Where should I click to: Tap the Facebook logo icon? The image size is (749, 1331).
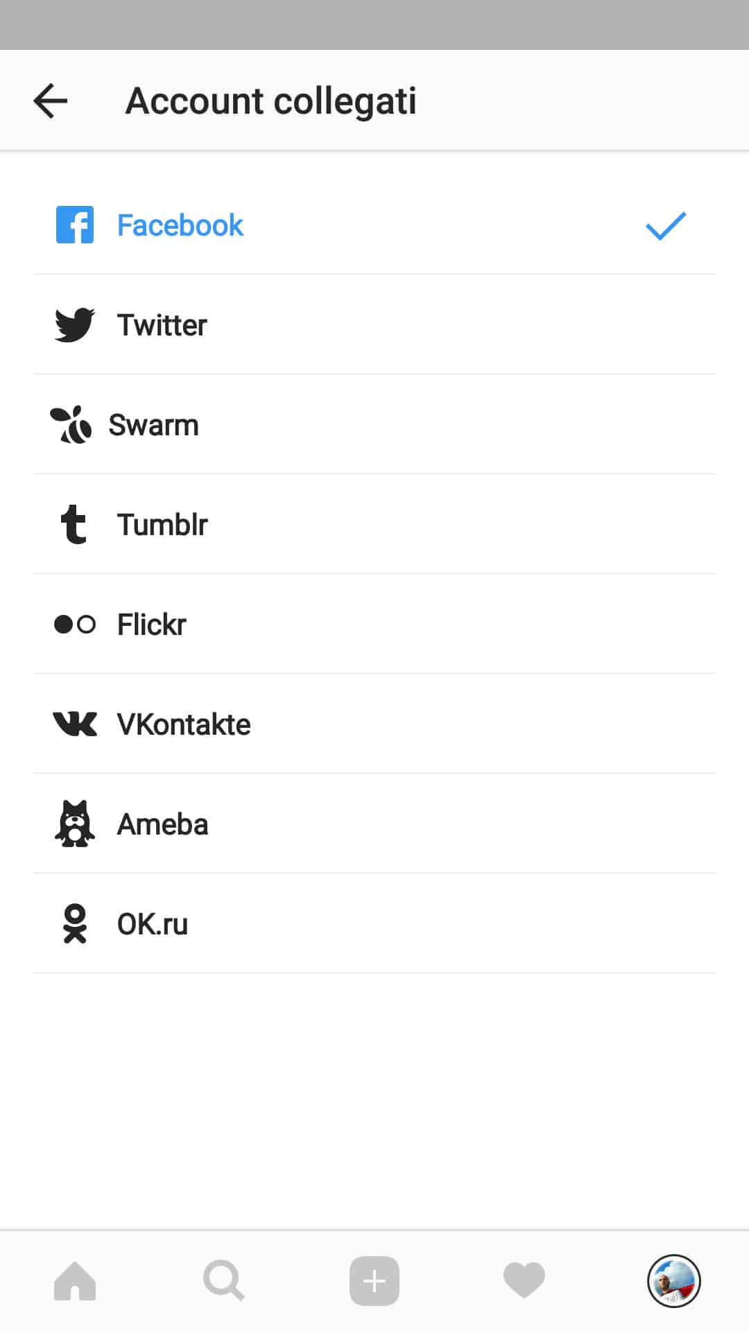(75, 225)
